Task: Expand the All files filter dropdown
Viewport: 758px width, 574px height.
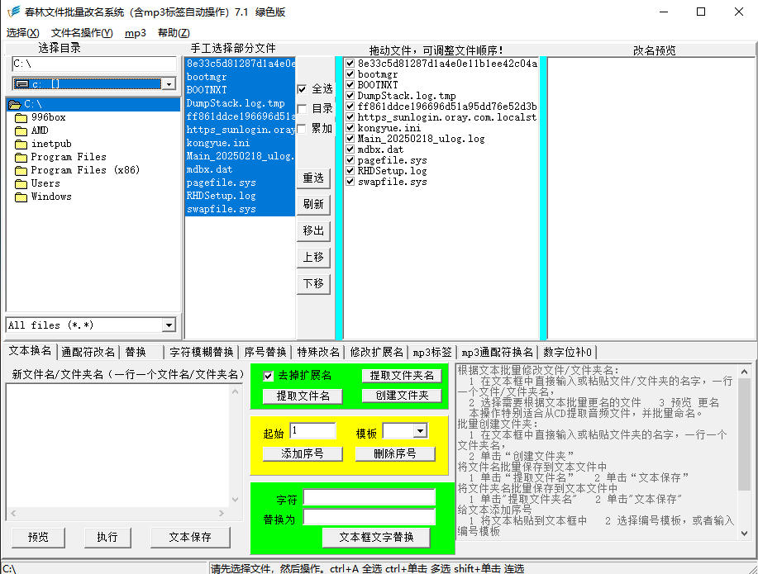Action: click(x=169, y=325)
